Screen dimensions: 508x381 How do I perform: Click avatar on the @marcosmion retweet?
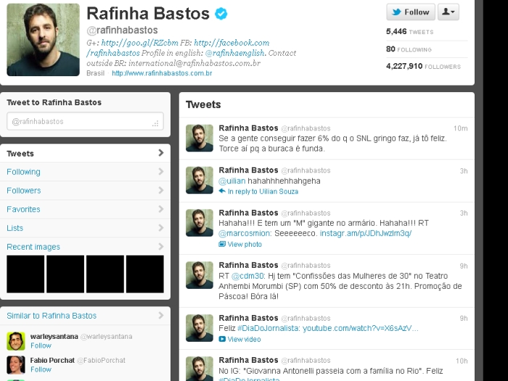(x=200, y=223)
